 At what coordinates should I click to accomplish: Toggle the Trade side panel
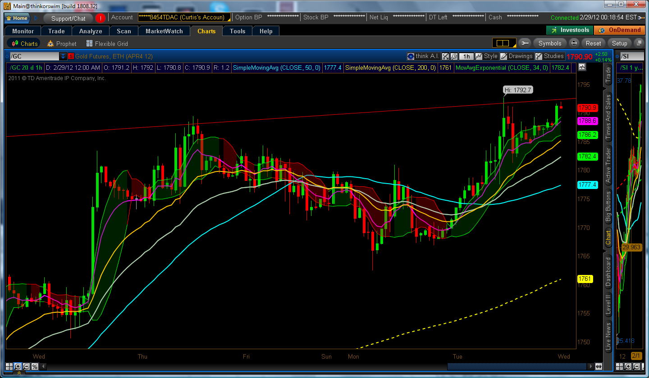pyautogui.click(x=608, y=75)
